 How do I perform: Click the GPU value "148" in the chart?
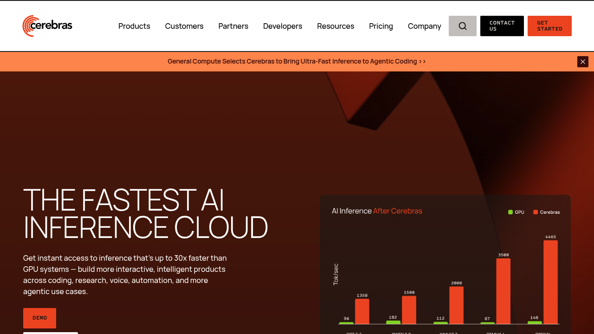pyautogui.click(x=534, y=318)
